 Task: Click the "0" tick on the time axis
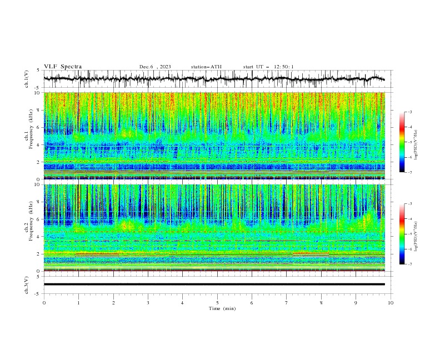[x=44, y=303]
